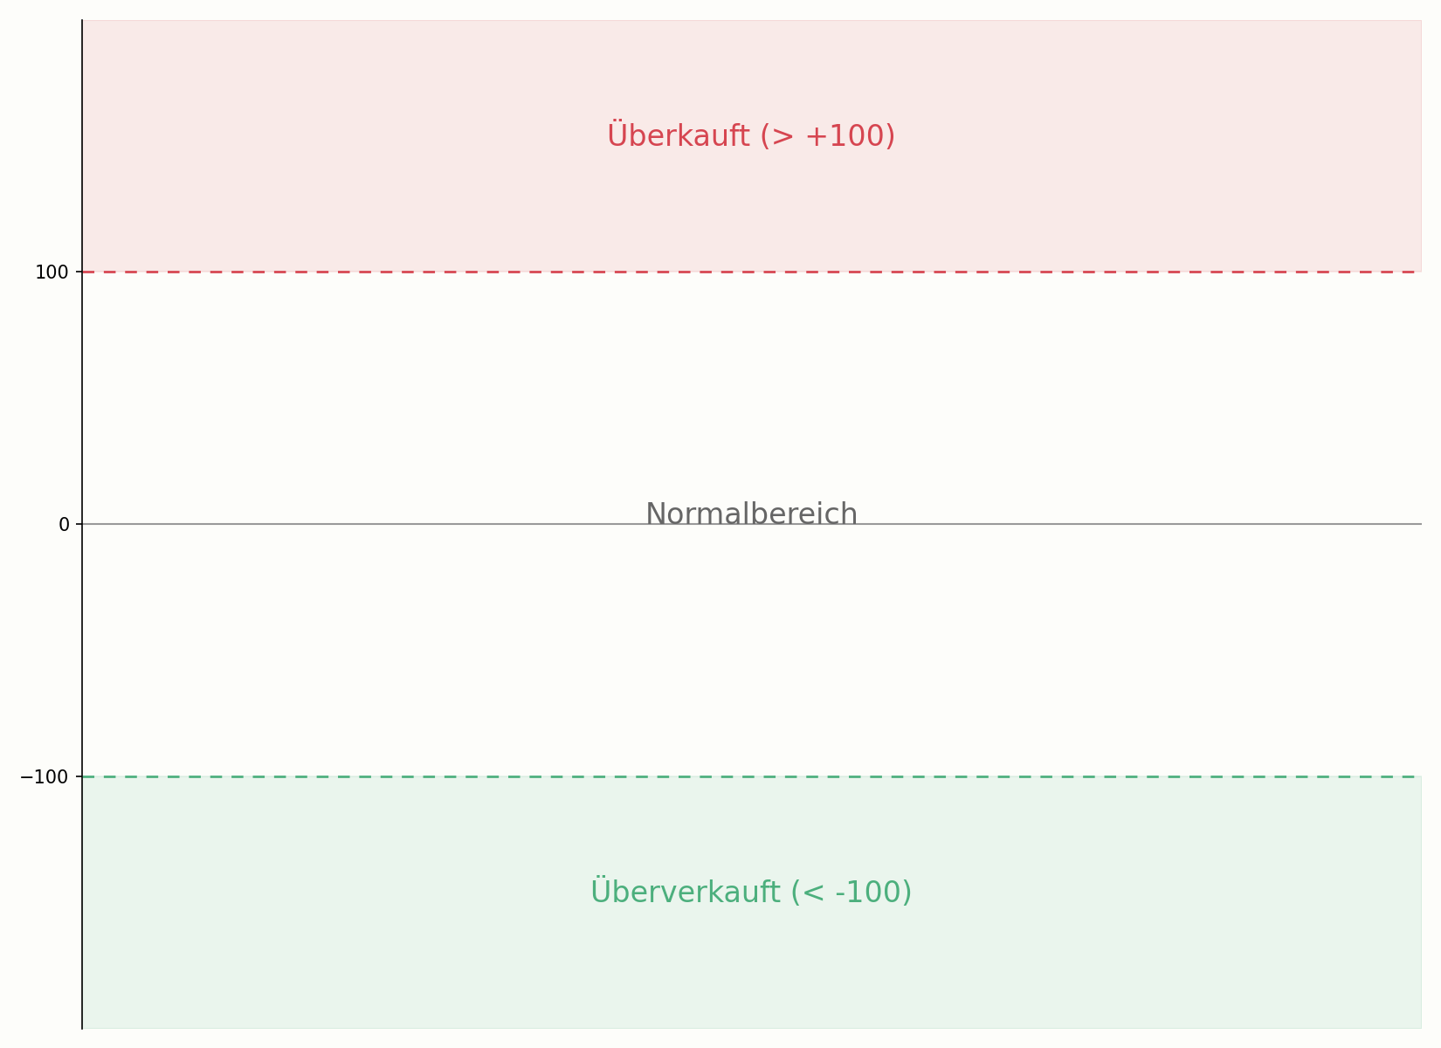
Task: Click the tick mark beside 0
Action: tap(79, 524)
